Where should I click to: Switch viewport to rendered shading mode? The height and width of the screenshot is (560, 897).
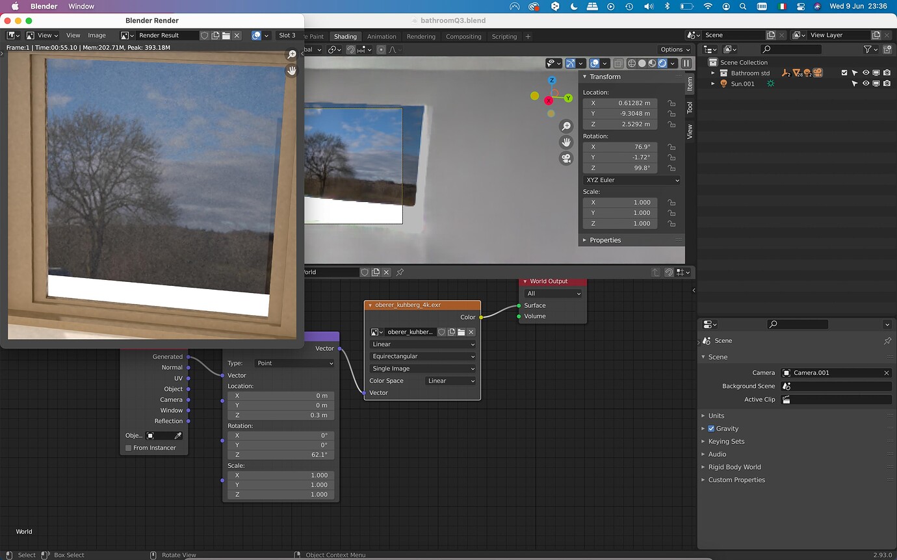(663, 63)
